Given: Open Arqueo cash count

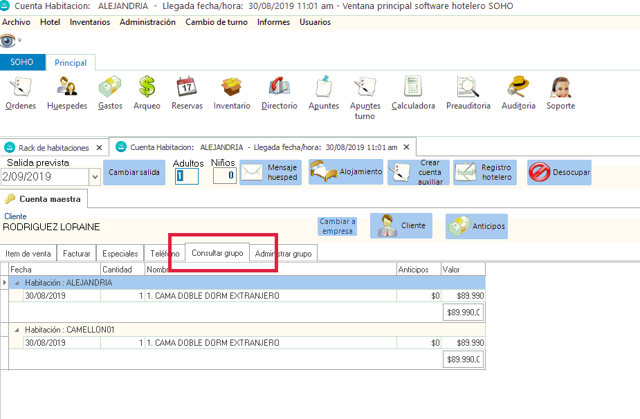Looking at the screenshot, I should pyautogui.click(x=147, y=93).
